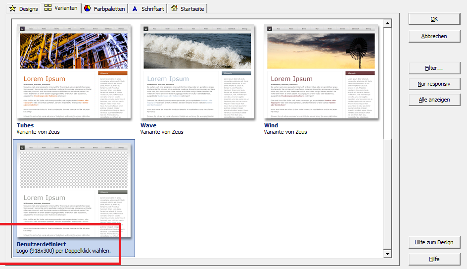The height and width of the screenshot is (269, 467).
Task: Click the Nur responsiv button
Action: tap(434, 84)
